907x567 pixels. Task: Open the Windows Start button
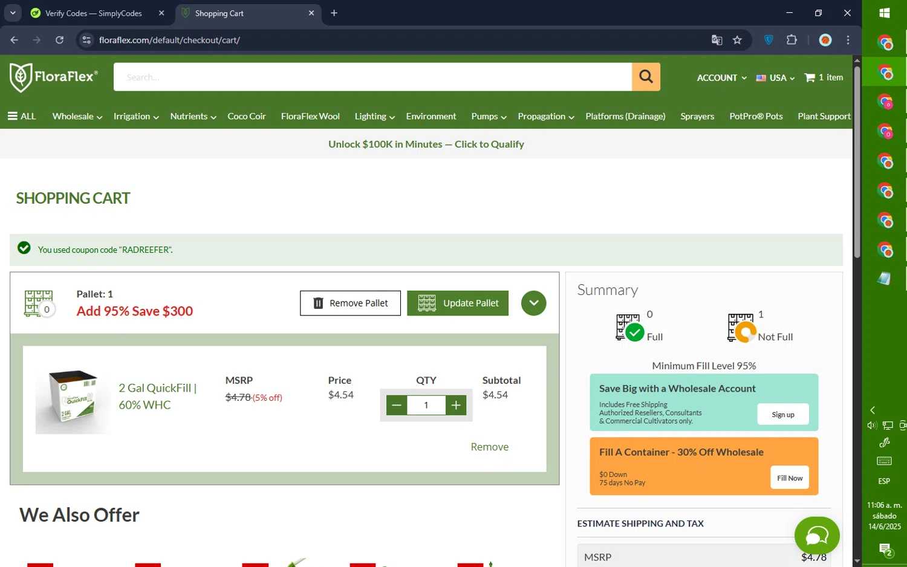pos(884,13)
